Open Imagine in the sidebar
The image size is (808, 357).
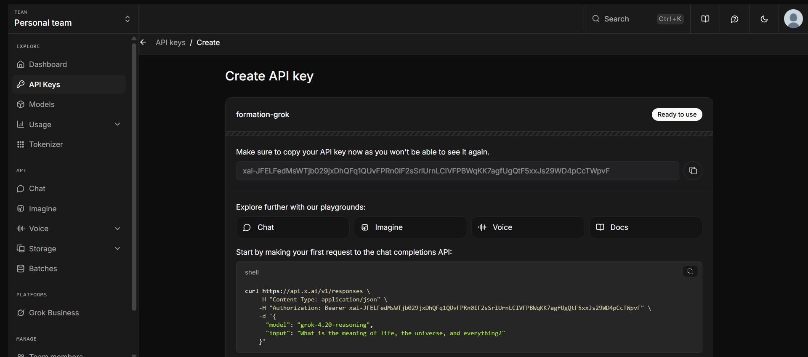coord(69,209)
